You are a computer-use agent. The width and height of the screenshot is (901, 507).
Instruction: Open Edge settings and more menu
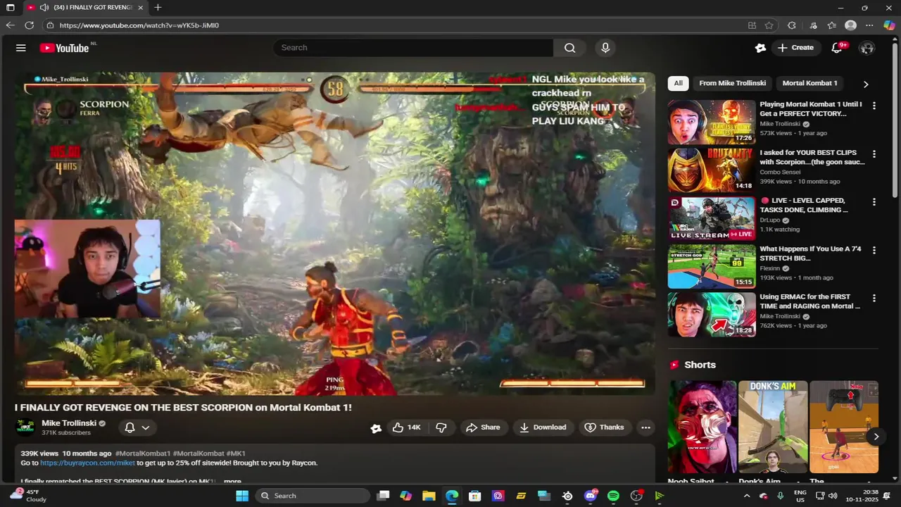[869, 25]
